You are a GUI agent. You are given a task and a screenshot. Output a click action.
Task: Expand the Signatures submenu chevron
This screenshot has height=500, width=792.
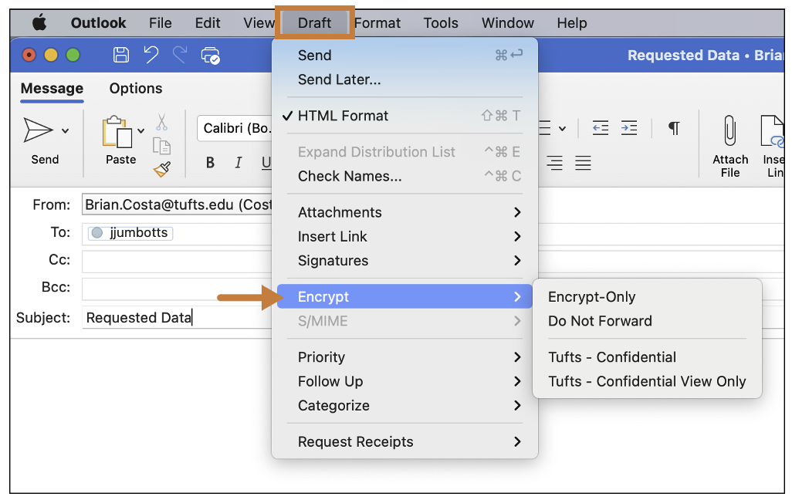point(517,261)
